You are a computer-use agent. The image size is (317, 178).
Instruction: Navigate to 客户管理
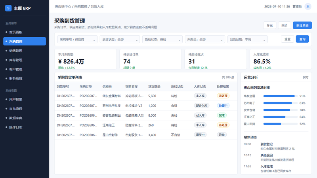(x=25, y=69)
